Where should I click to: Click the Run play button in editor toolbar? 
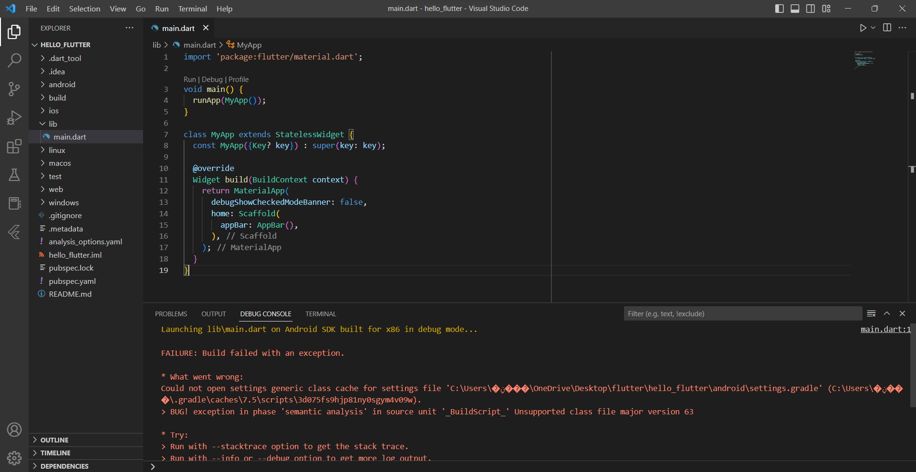(863, 28)
